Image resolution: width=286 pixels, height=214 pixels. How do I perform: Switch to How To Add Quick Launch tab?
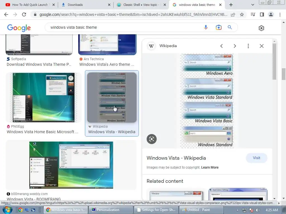tap(30, 5)
